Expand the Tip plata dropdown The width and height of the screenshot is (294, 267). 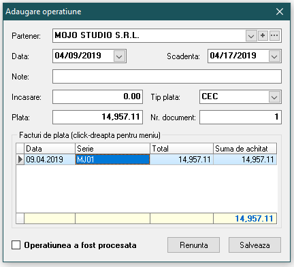tap(274, 97)
